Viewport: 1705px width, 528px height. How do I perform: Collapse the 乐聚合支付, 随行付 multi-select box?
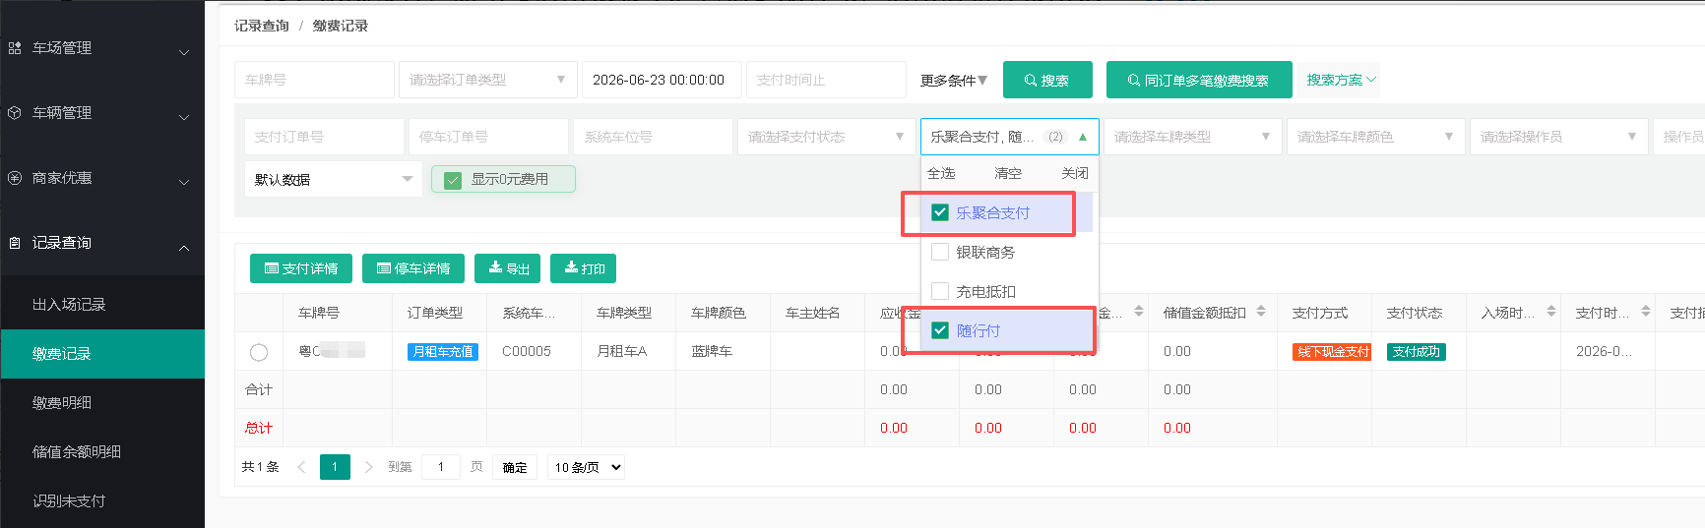tap(1010, 137)
